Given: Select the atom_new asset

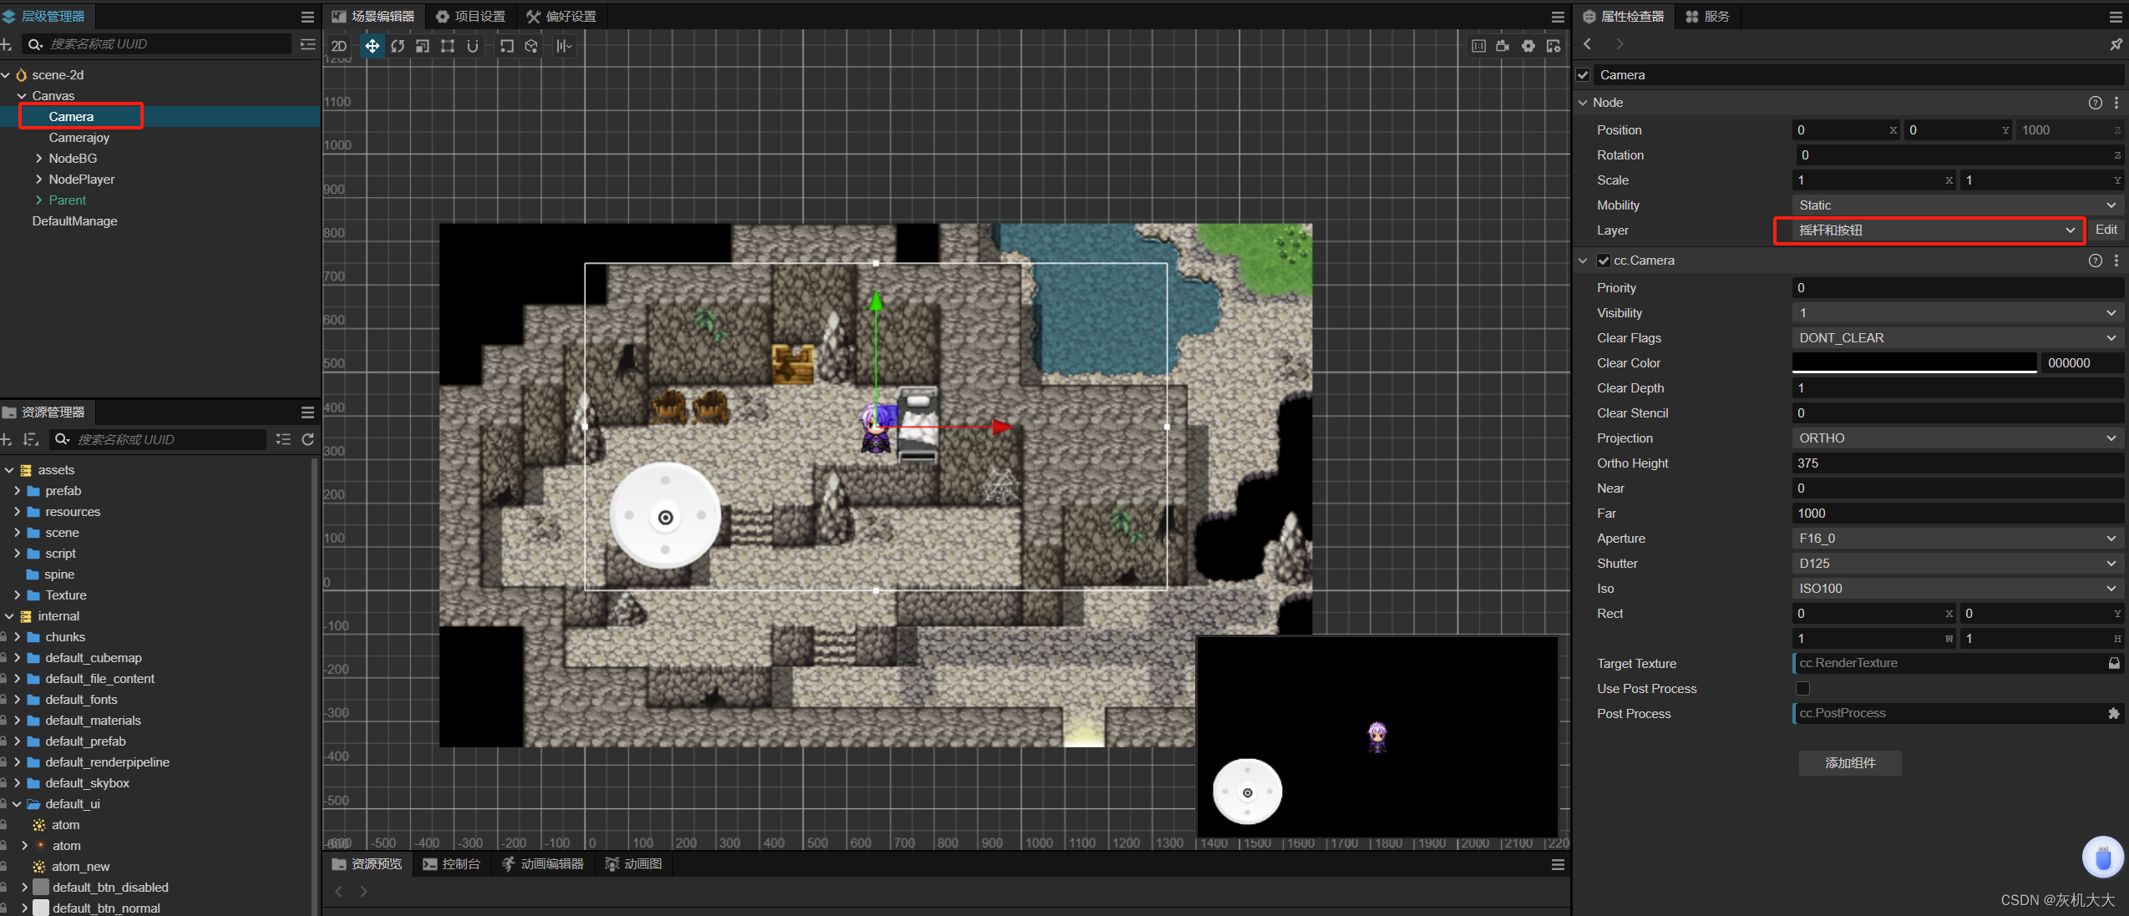Looking at the screenshot, I should point(80,867).
